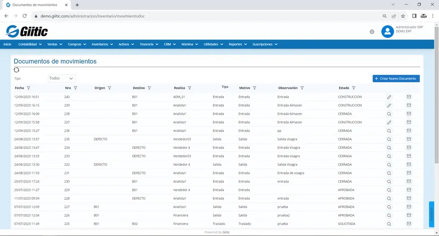This screenshot has width=439, height=236.
Task: View document 231 with magnifier icon
Action: click(389, 173)
